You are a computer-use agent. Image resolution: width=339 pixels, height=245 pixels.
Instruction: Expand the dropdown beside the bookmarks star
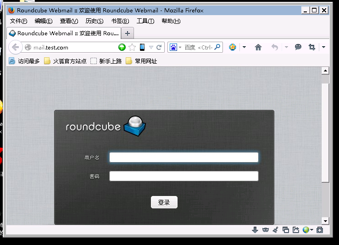pos(244,47)
